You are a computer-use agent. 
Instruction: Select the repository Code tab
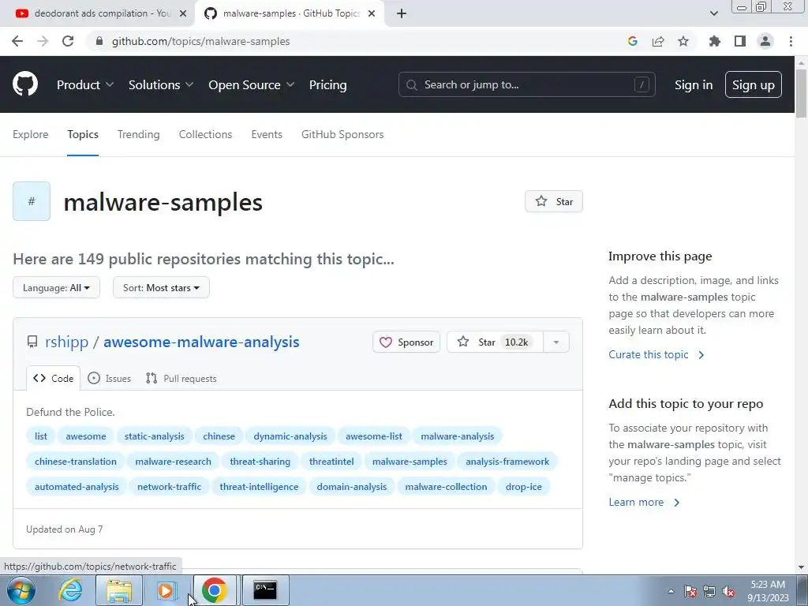53,378
